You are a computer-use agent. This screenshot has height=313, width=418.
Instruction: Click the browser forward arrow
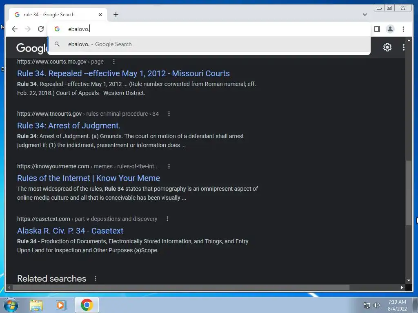(28, 29)
